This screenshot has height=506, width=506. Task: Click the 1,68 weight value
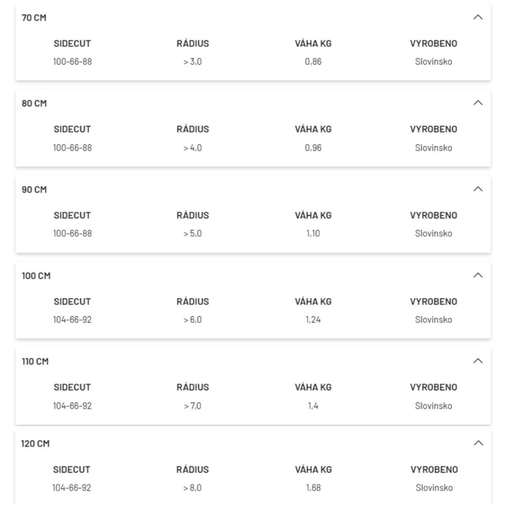coord(313,488)
